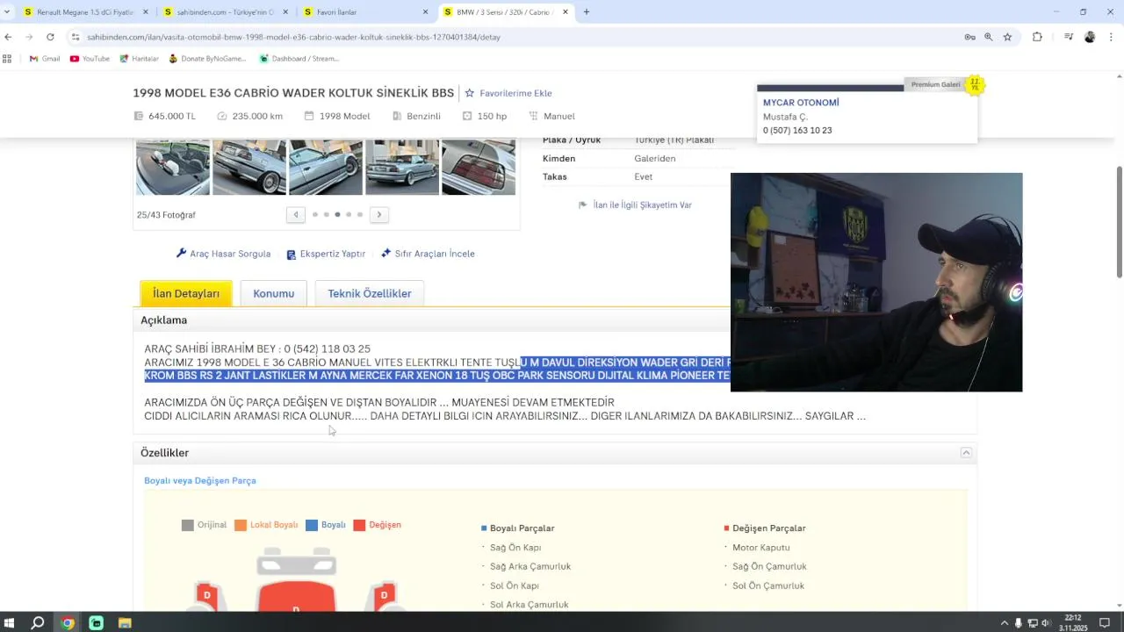Go back with the browser back arrow
The image size is (1124, 632).
point(8,37)
